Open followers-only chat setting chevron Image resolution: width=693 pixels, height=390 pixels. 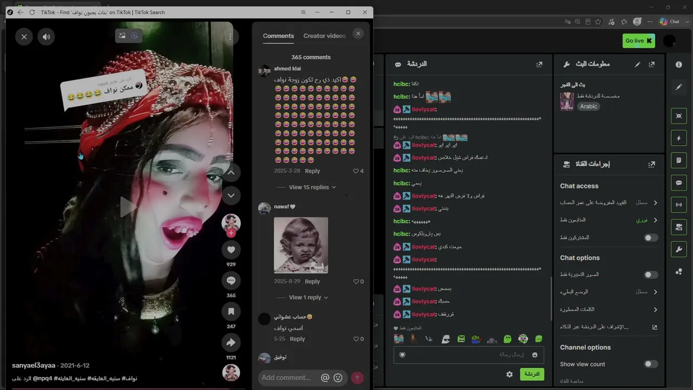click(655, 220)
